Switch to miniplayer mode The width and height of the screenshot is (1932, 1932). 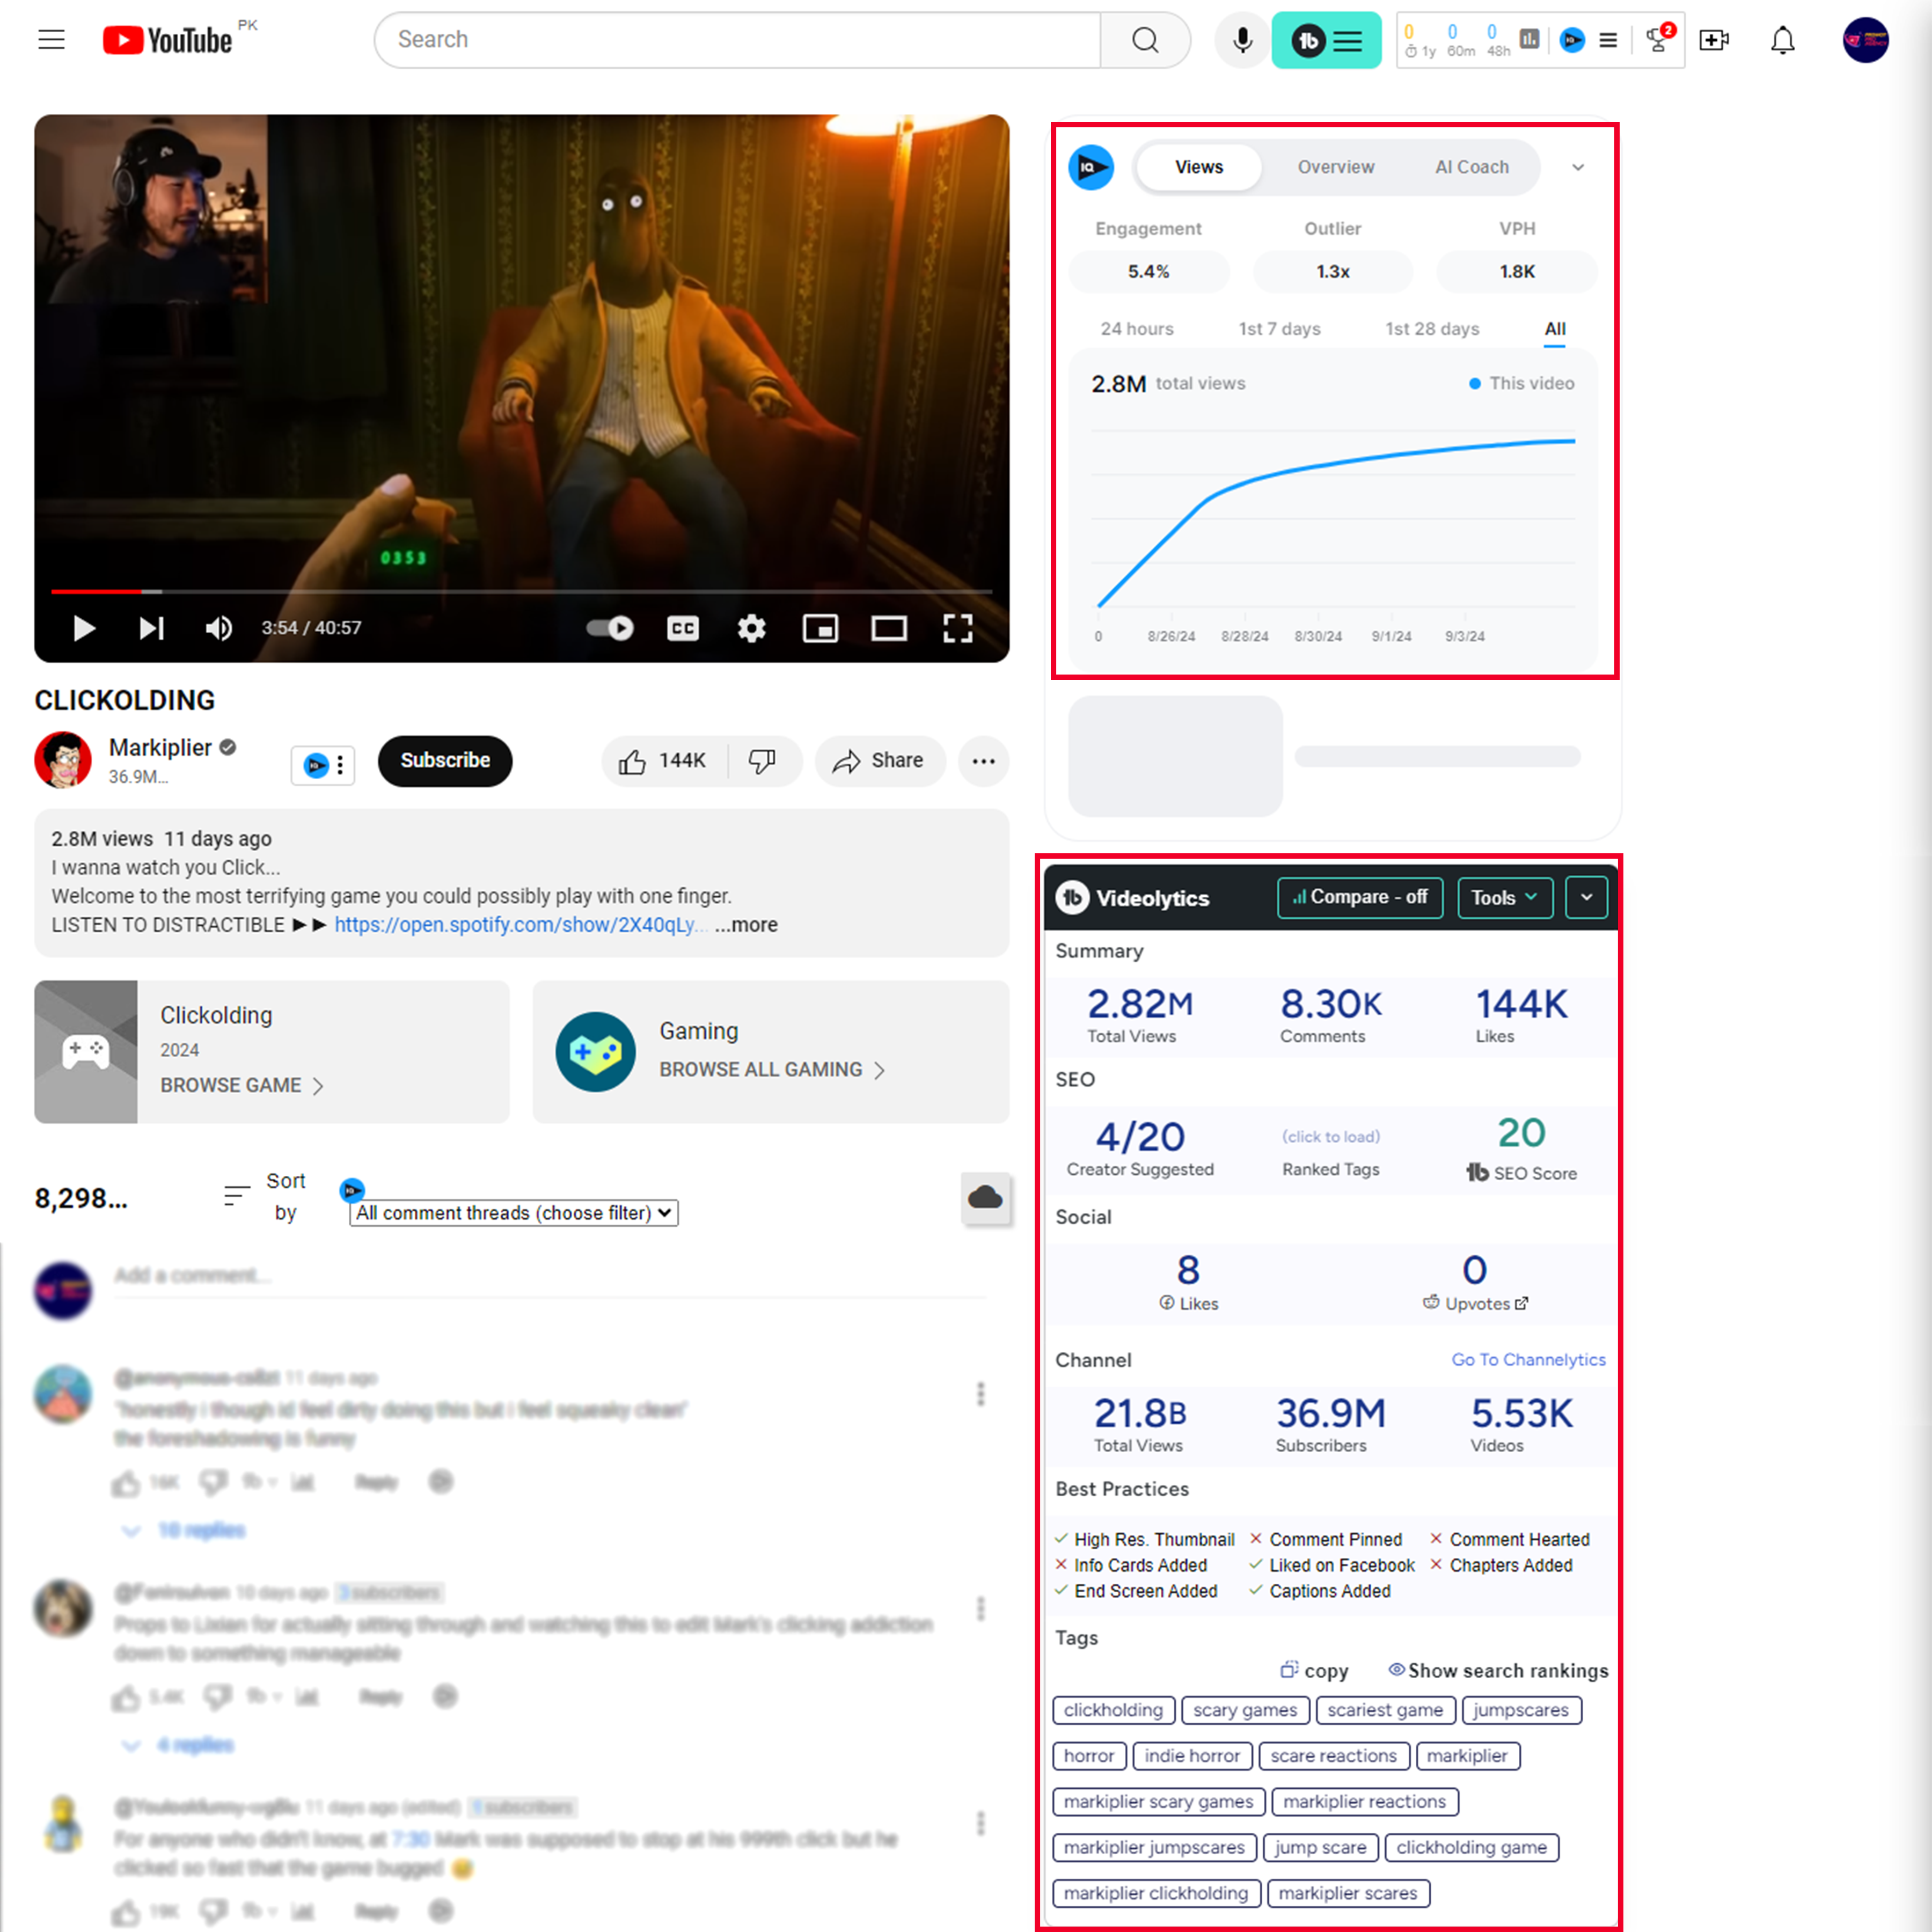[820, 628]
